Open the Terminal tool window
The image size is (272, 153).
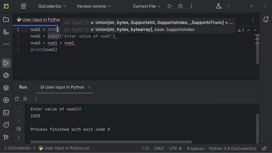tap(6, 113)
